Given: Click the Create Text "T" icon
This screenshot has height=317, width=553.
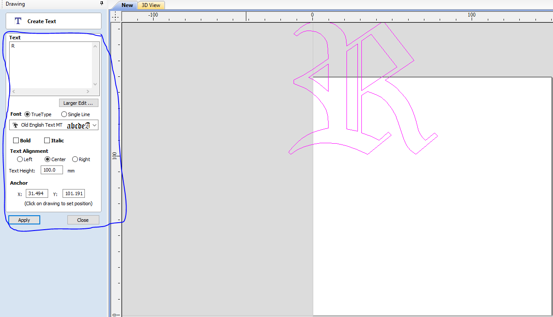Looking at the screenshot, I should pyautogui.click(x=17, y=21).
